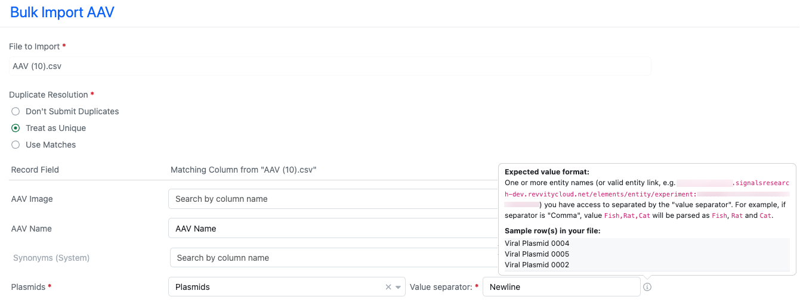This screenshot has height=303, width=800.
Task: Select "Don't Submit Duplicates" radio option
Action: point(16,111)
